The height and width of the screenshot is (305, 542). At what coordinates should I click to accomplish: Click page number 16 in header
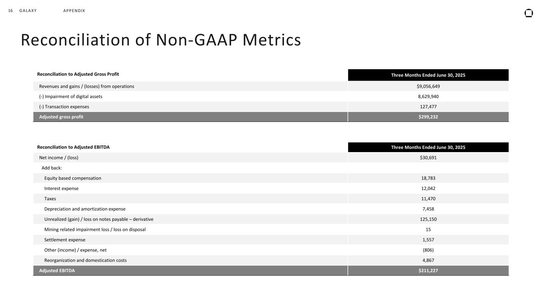click(11, 11)
